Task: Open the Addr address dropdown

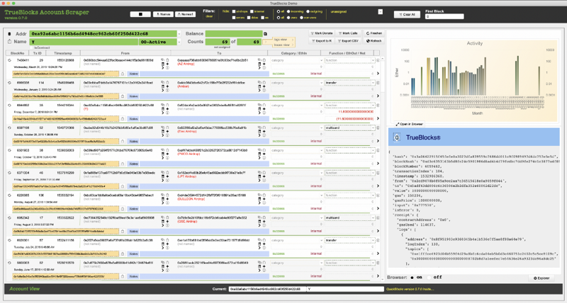Action: click(179, 33)
